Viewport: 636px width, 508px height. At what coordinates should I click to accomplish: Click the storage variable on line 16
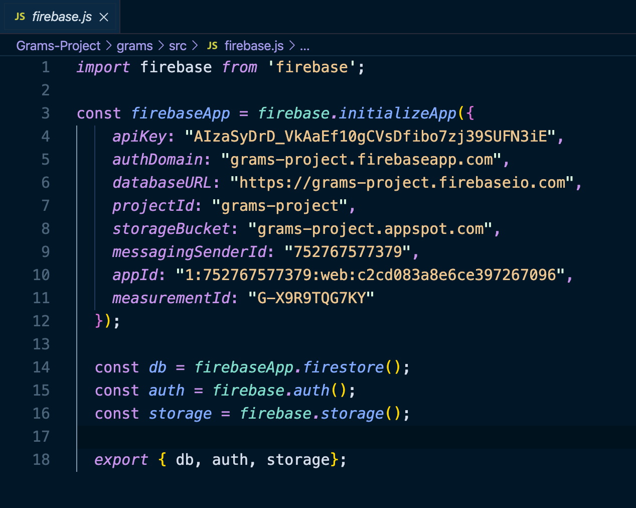pyautogui.click(x=180, y=414)
